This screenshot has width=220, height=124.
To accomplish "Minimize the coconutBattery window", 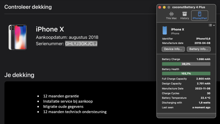I will point(164,7).
